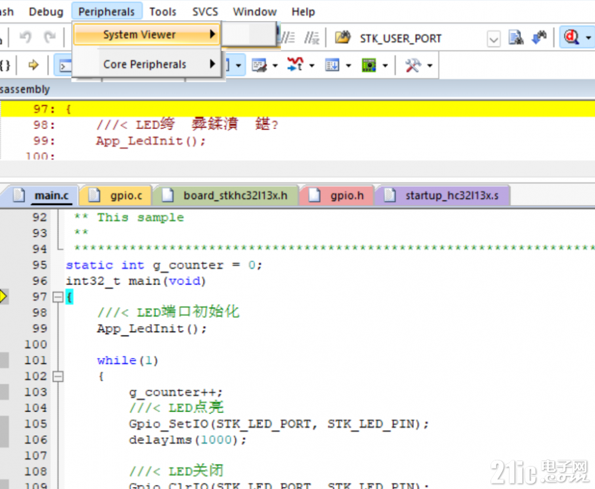
Task: Open the debug session icon dropdown arrow
Action: coord(588,37)
